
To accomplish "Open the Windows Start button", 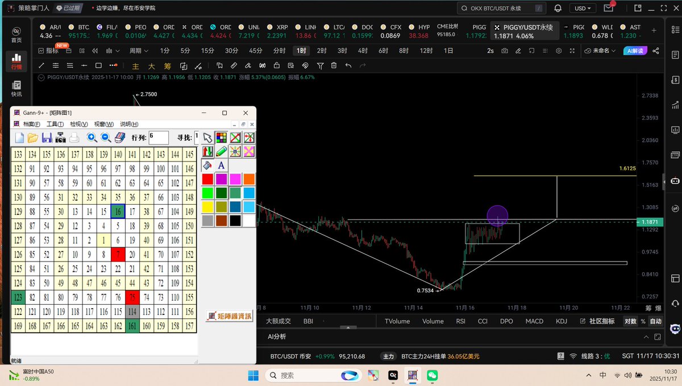I will pos(253,375).
